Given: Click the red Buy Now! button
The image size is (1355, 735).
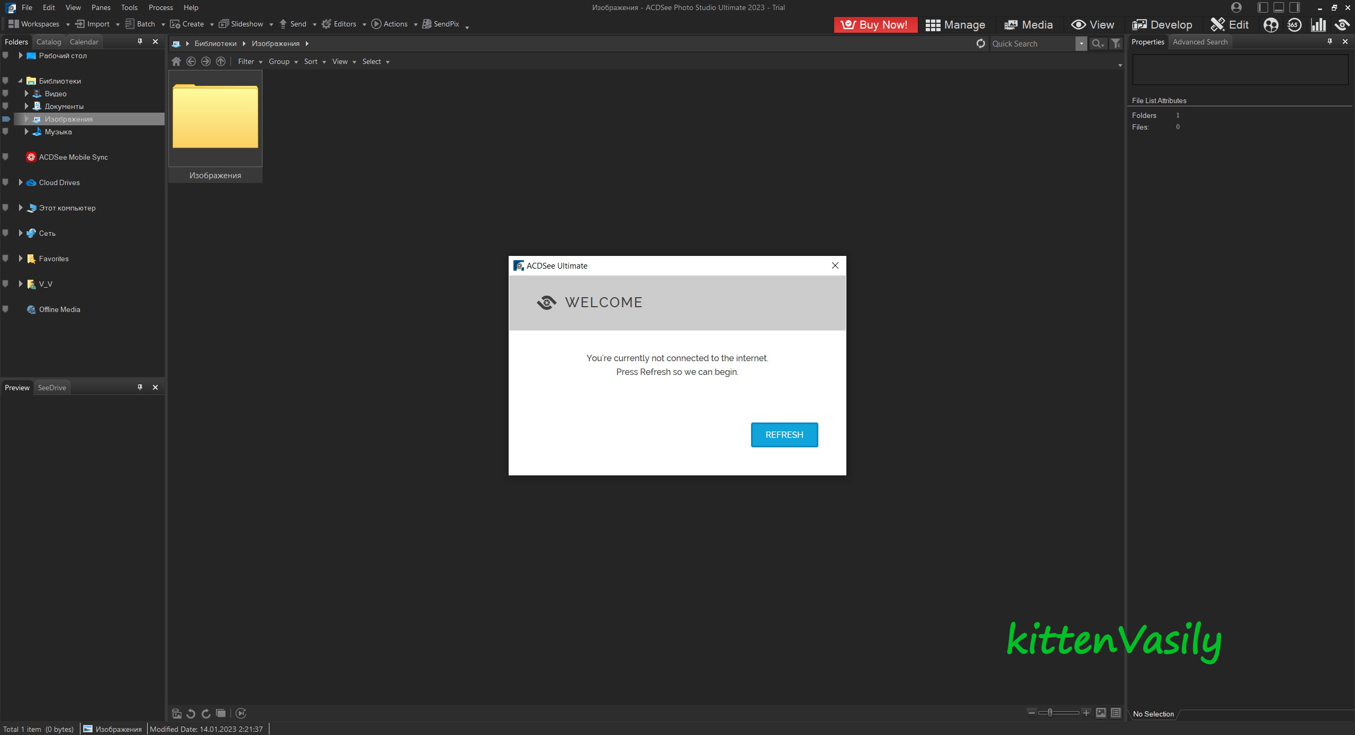Looking at the screenshot, I should 875,25.
